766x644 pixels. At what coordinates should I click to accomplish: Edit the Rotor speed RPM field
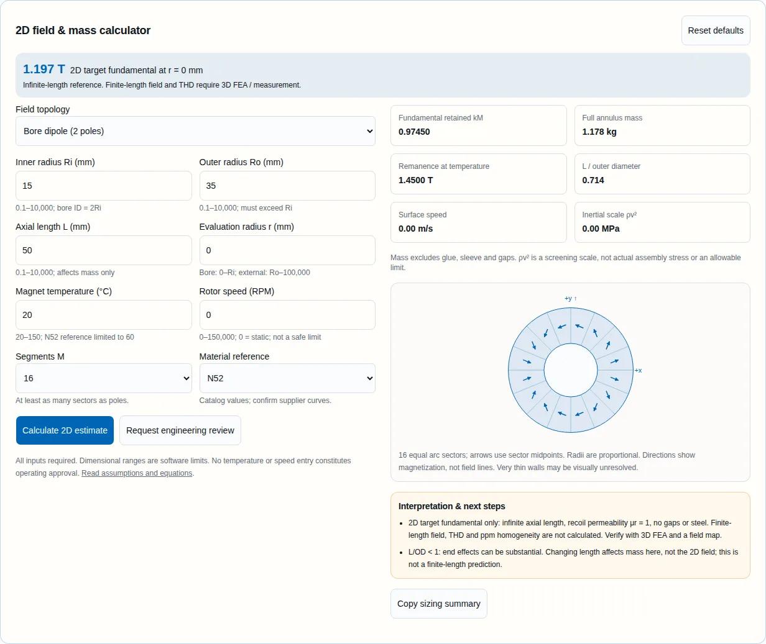click(287, 315)
